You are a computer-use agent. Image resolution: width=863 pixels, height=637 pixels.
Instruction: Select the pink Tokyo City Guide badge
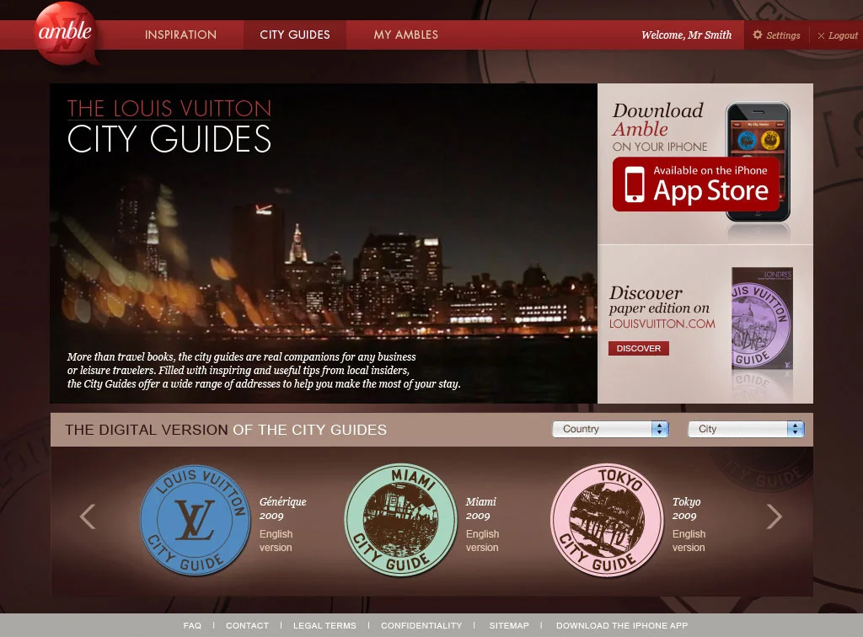click(607, 520)
